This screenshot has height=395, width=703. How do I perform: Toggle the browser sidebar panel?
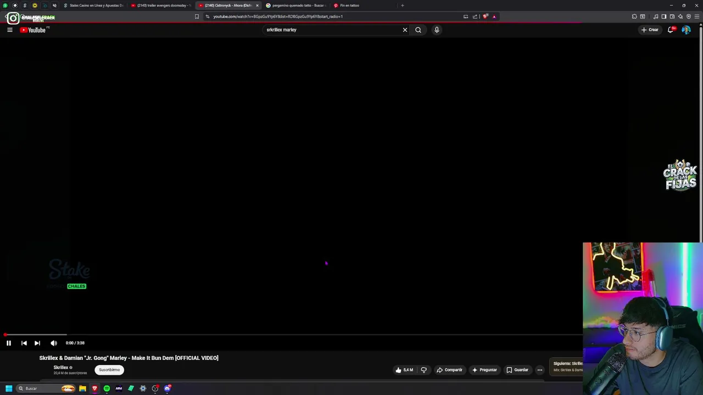663,16
